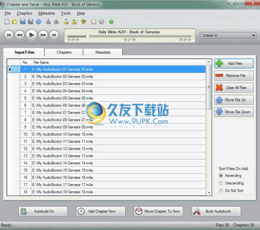Click the File Name column header
Image resolution: width=260 pixels, height=230 pixels.
[x=118, y=62]
